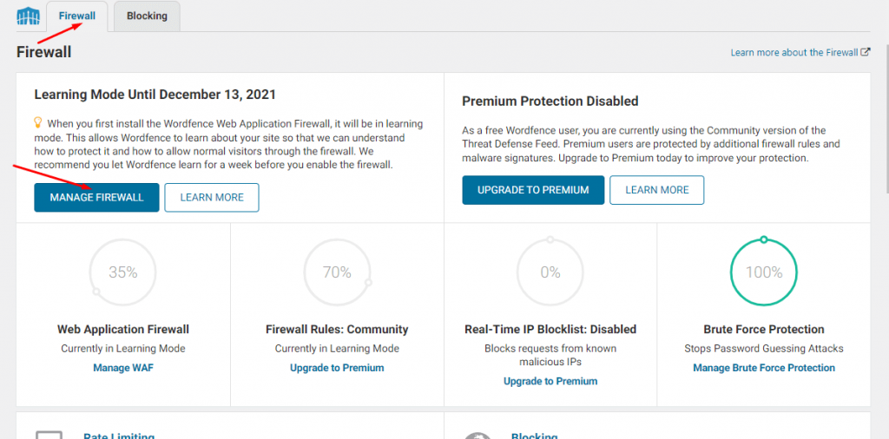
Task: Click the Rate Limiting section icon
Action: [49, 435]
